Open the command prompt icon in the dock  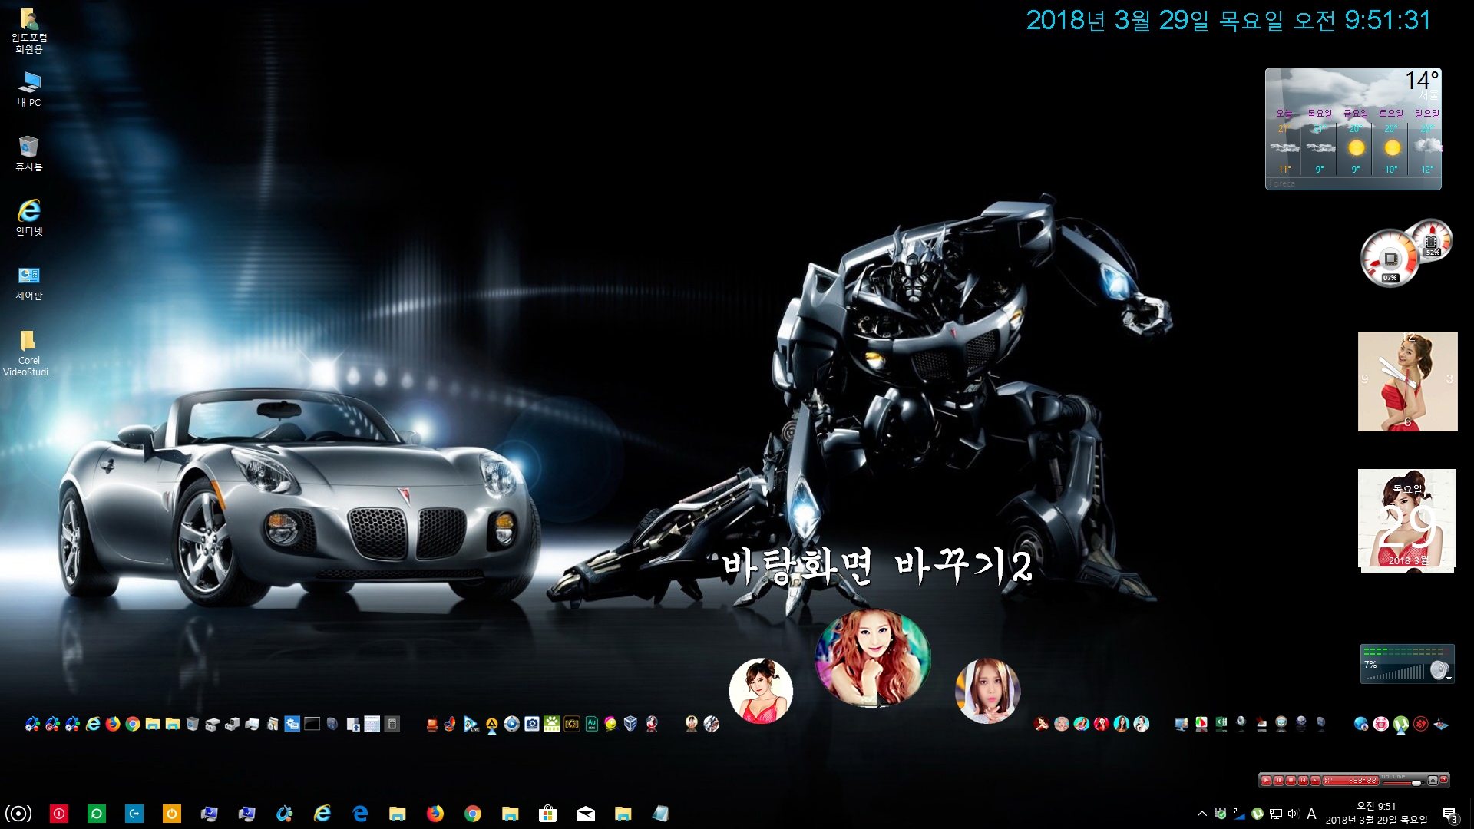(312, 724)
